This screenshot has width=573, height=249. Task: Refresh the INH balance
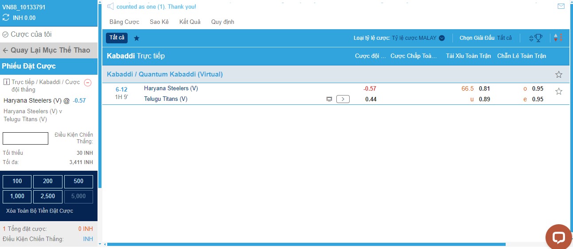tap(6, 18)
